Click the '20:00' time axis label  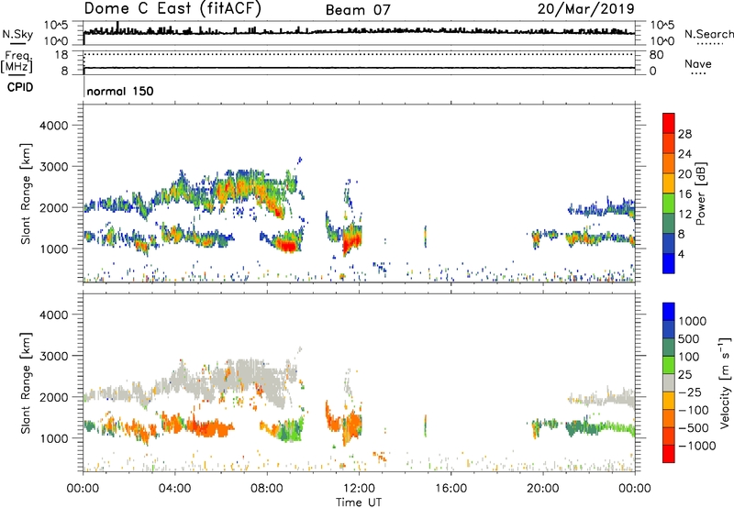coord(543,489)
